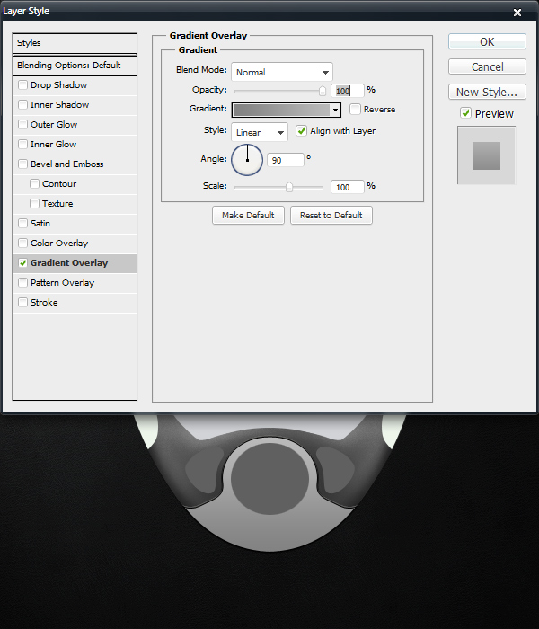Click the Angle value field
Screen dimensions: 539x629
point(286,160)
